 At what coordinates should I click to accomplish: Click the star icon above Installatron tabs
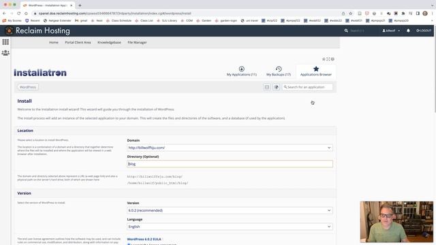pos(324,59)
